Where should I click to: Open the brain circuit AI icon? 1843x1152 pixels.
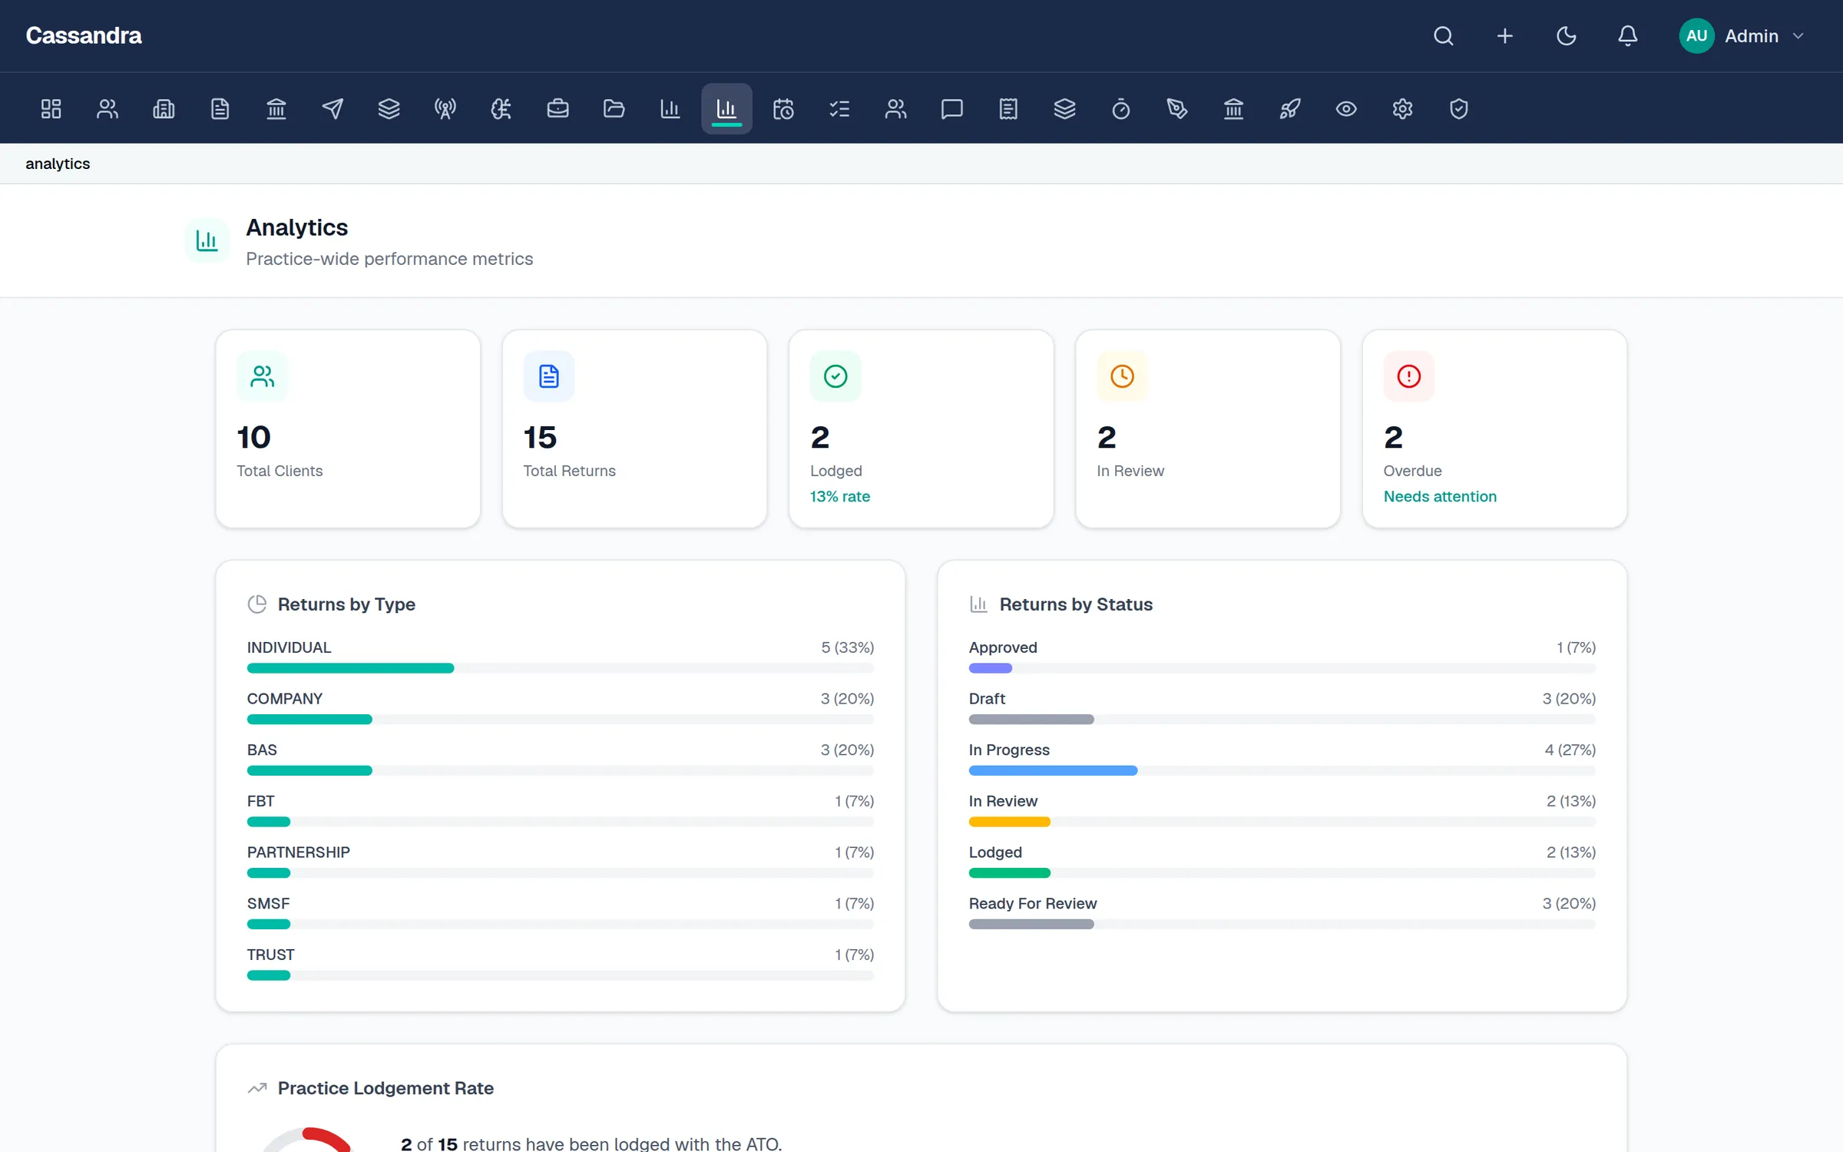click(501, 109)
